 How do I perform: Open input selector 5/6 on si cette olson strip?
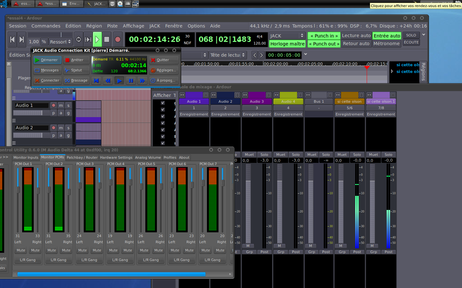point(350,108)
